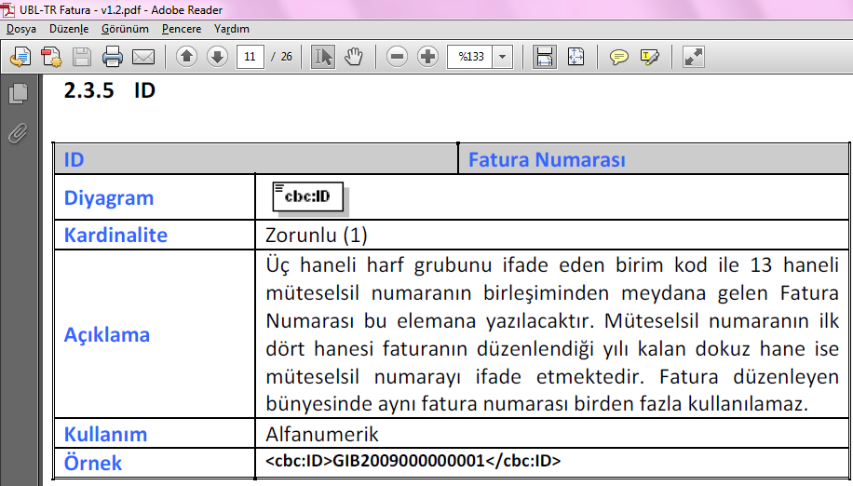Print the document using printer icon
Viewport: 853px width, 486px height.
[x=113, y=57]
